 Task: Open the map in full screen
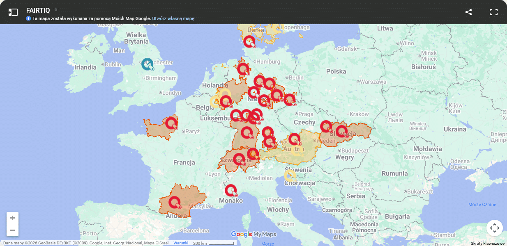point(493,12)
